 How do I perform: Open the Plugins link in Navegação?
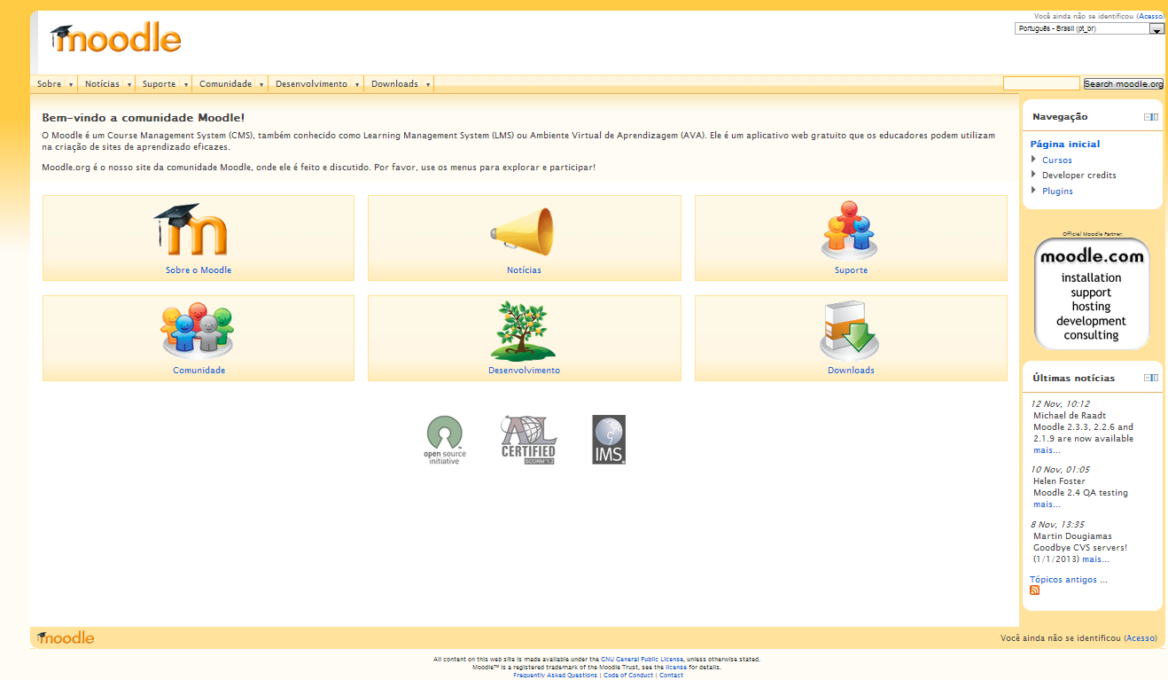pyautogui.click(x=1057, y=191)
